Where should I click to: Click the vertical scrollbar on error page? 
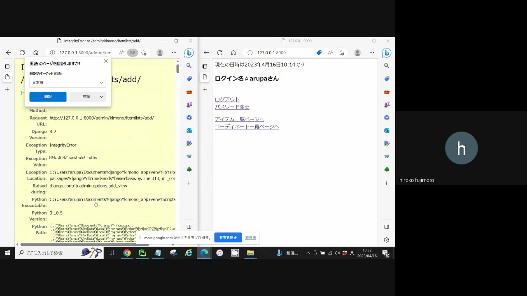[x=177, y=69]
